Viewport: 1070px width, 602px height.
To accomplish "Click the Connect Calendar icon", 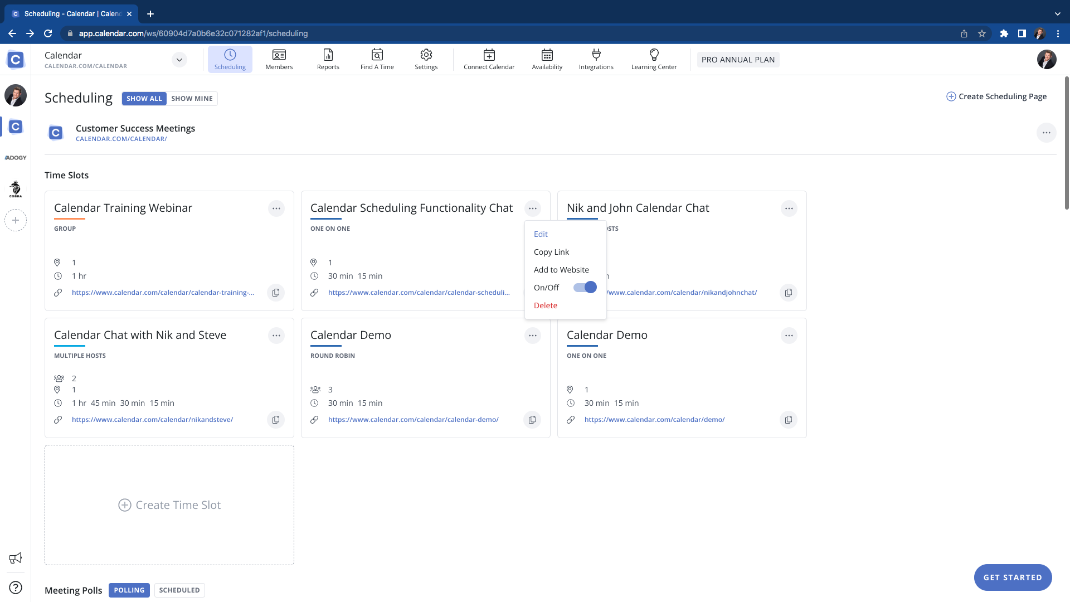I will 489,59.
